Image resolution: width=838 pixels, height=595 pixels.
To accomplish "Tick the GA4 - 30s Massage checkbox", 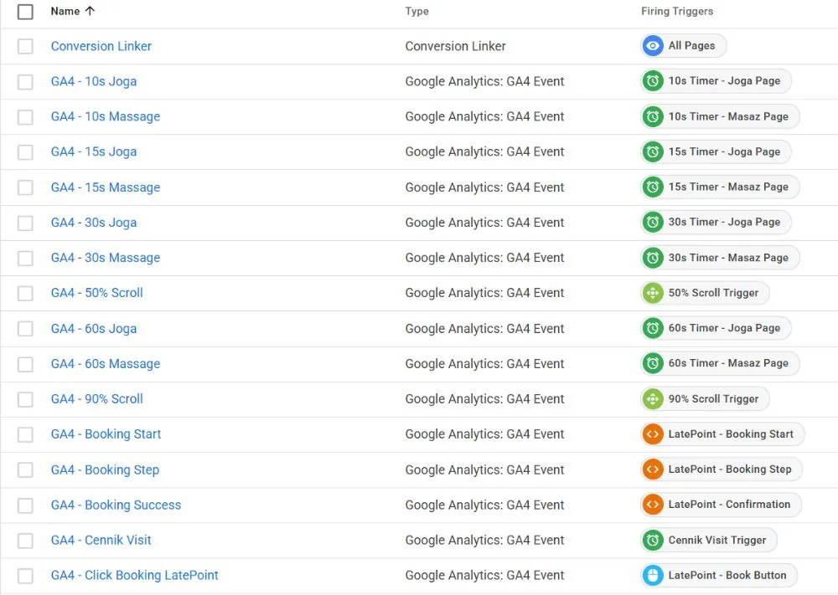I will pos(25,259).
